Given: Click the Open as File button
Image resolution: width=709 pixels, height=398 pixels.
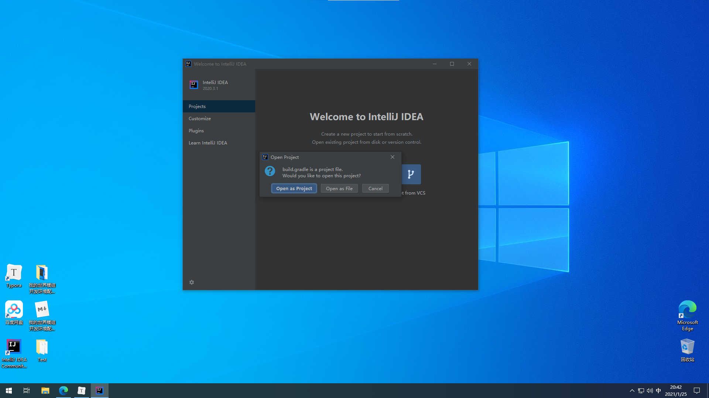Looking at the screenshot, I should click(x=339, y=189).
